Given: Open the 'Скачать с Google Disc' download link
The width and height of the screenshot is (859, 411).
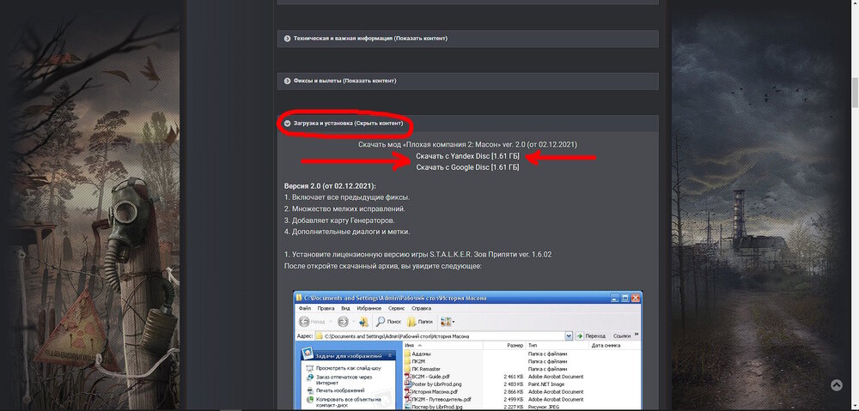Looking at the screenshot, I should point(467,167).
